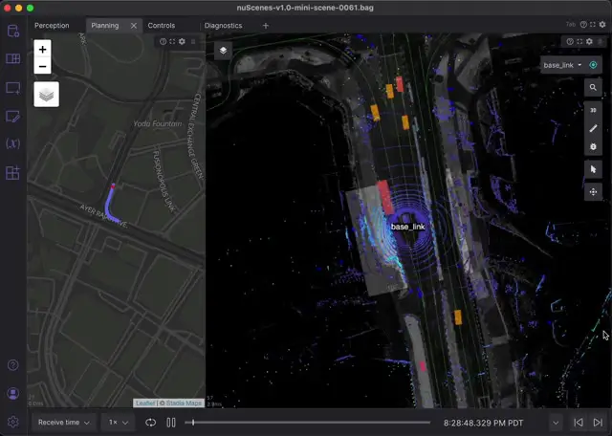The height and width of the screenshot is (436, 612).
Task: Open the variables (x) sidebar icon
Action: pos(12,144)
